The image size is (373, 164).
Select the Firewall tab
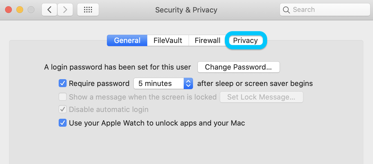point(207,40)
